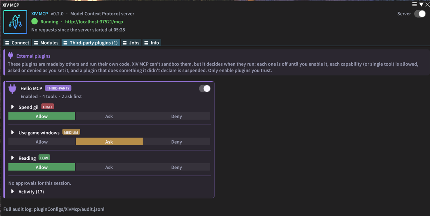Screen dimensions: 430x216
Task: Set Spend gil to Ask
Action: (109, 116)
